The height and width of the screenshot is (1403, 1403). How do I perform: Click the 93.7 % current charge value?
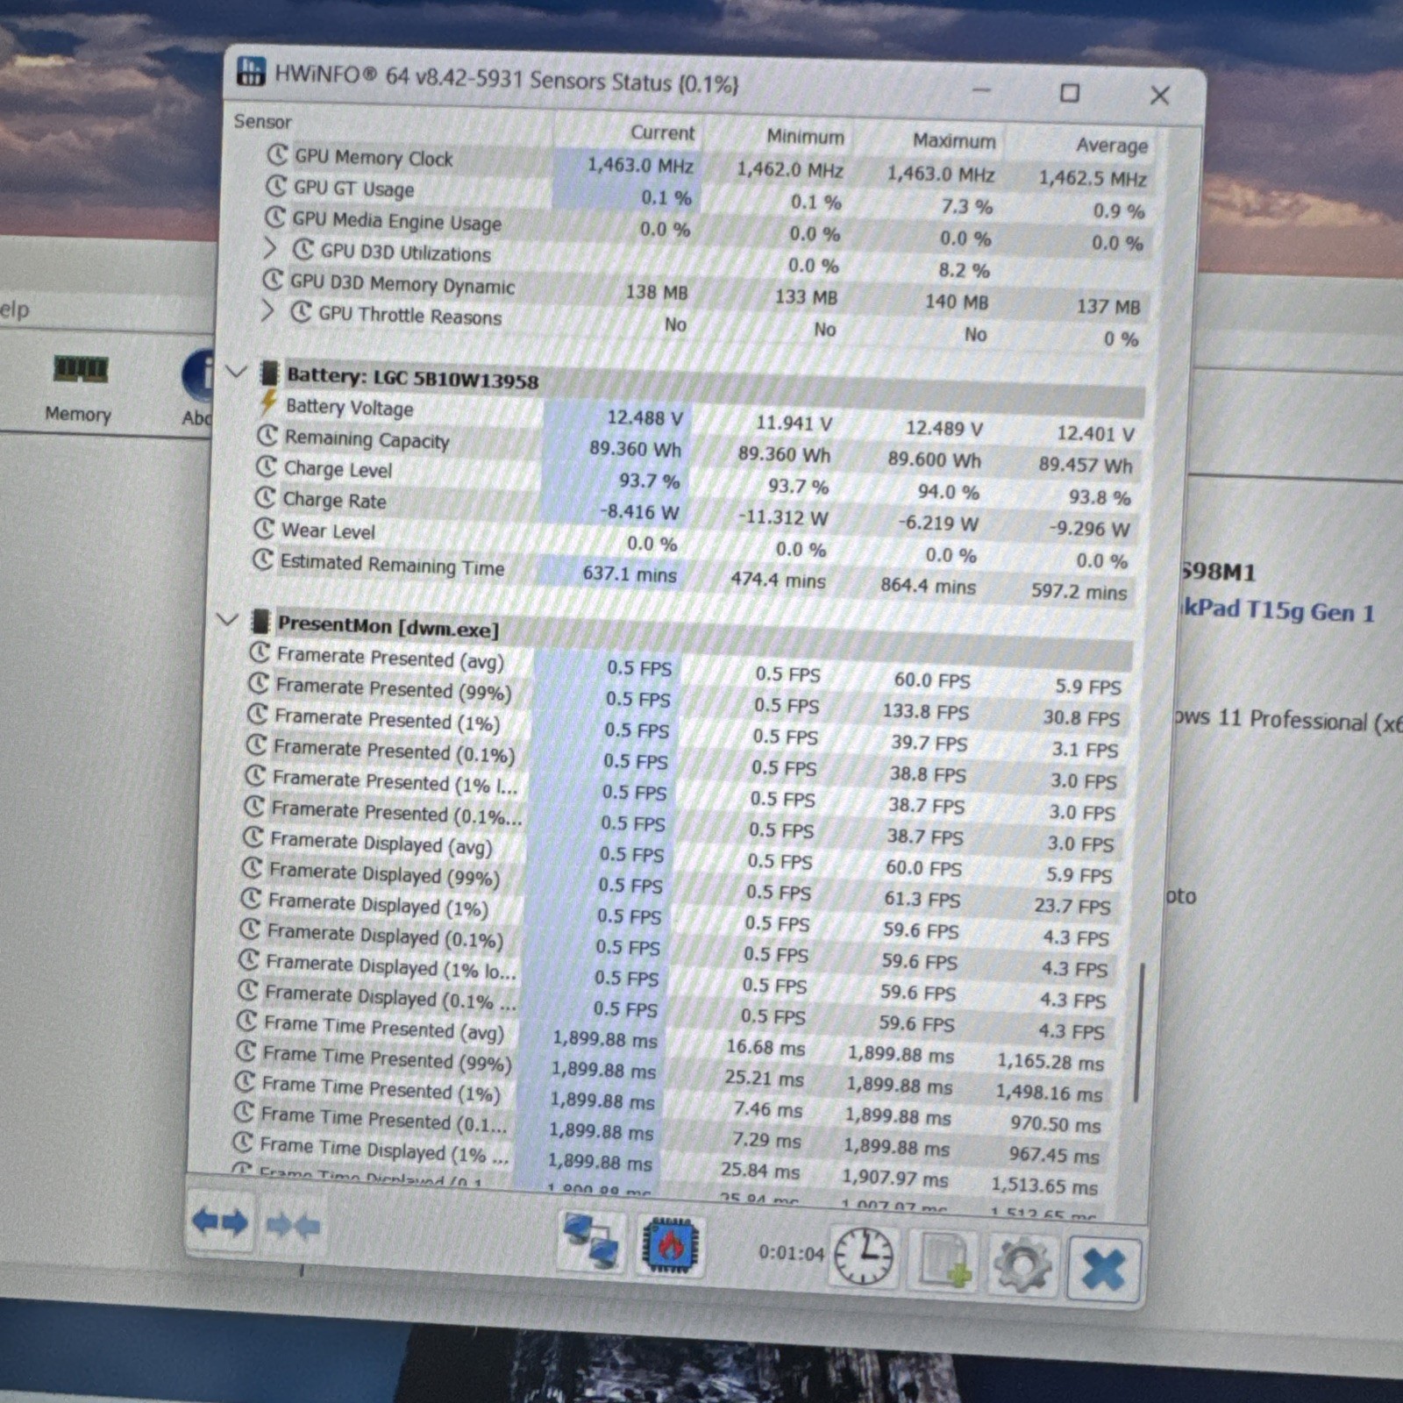[x=649, y=481]
